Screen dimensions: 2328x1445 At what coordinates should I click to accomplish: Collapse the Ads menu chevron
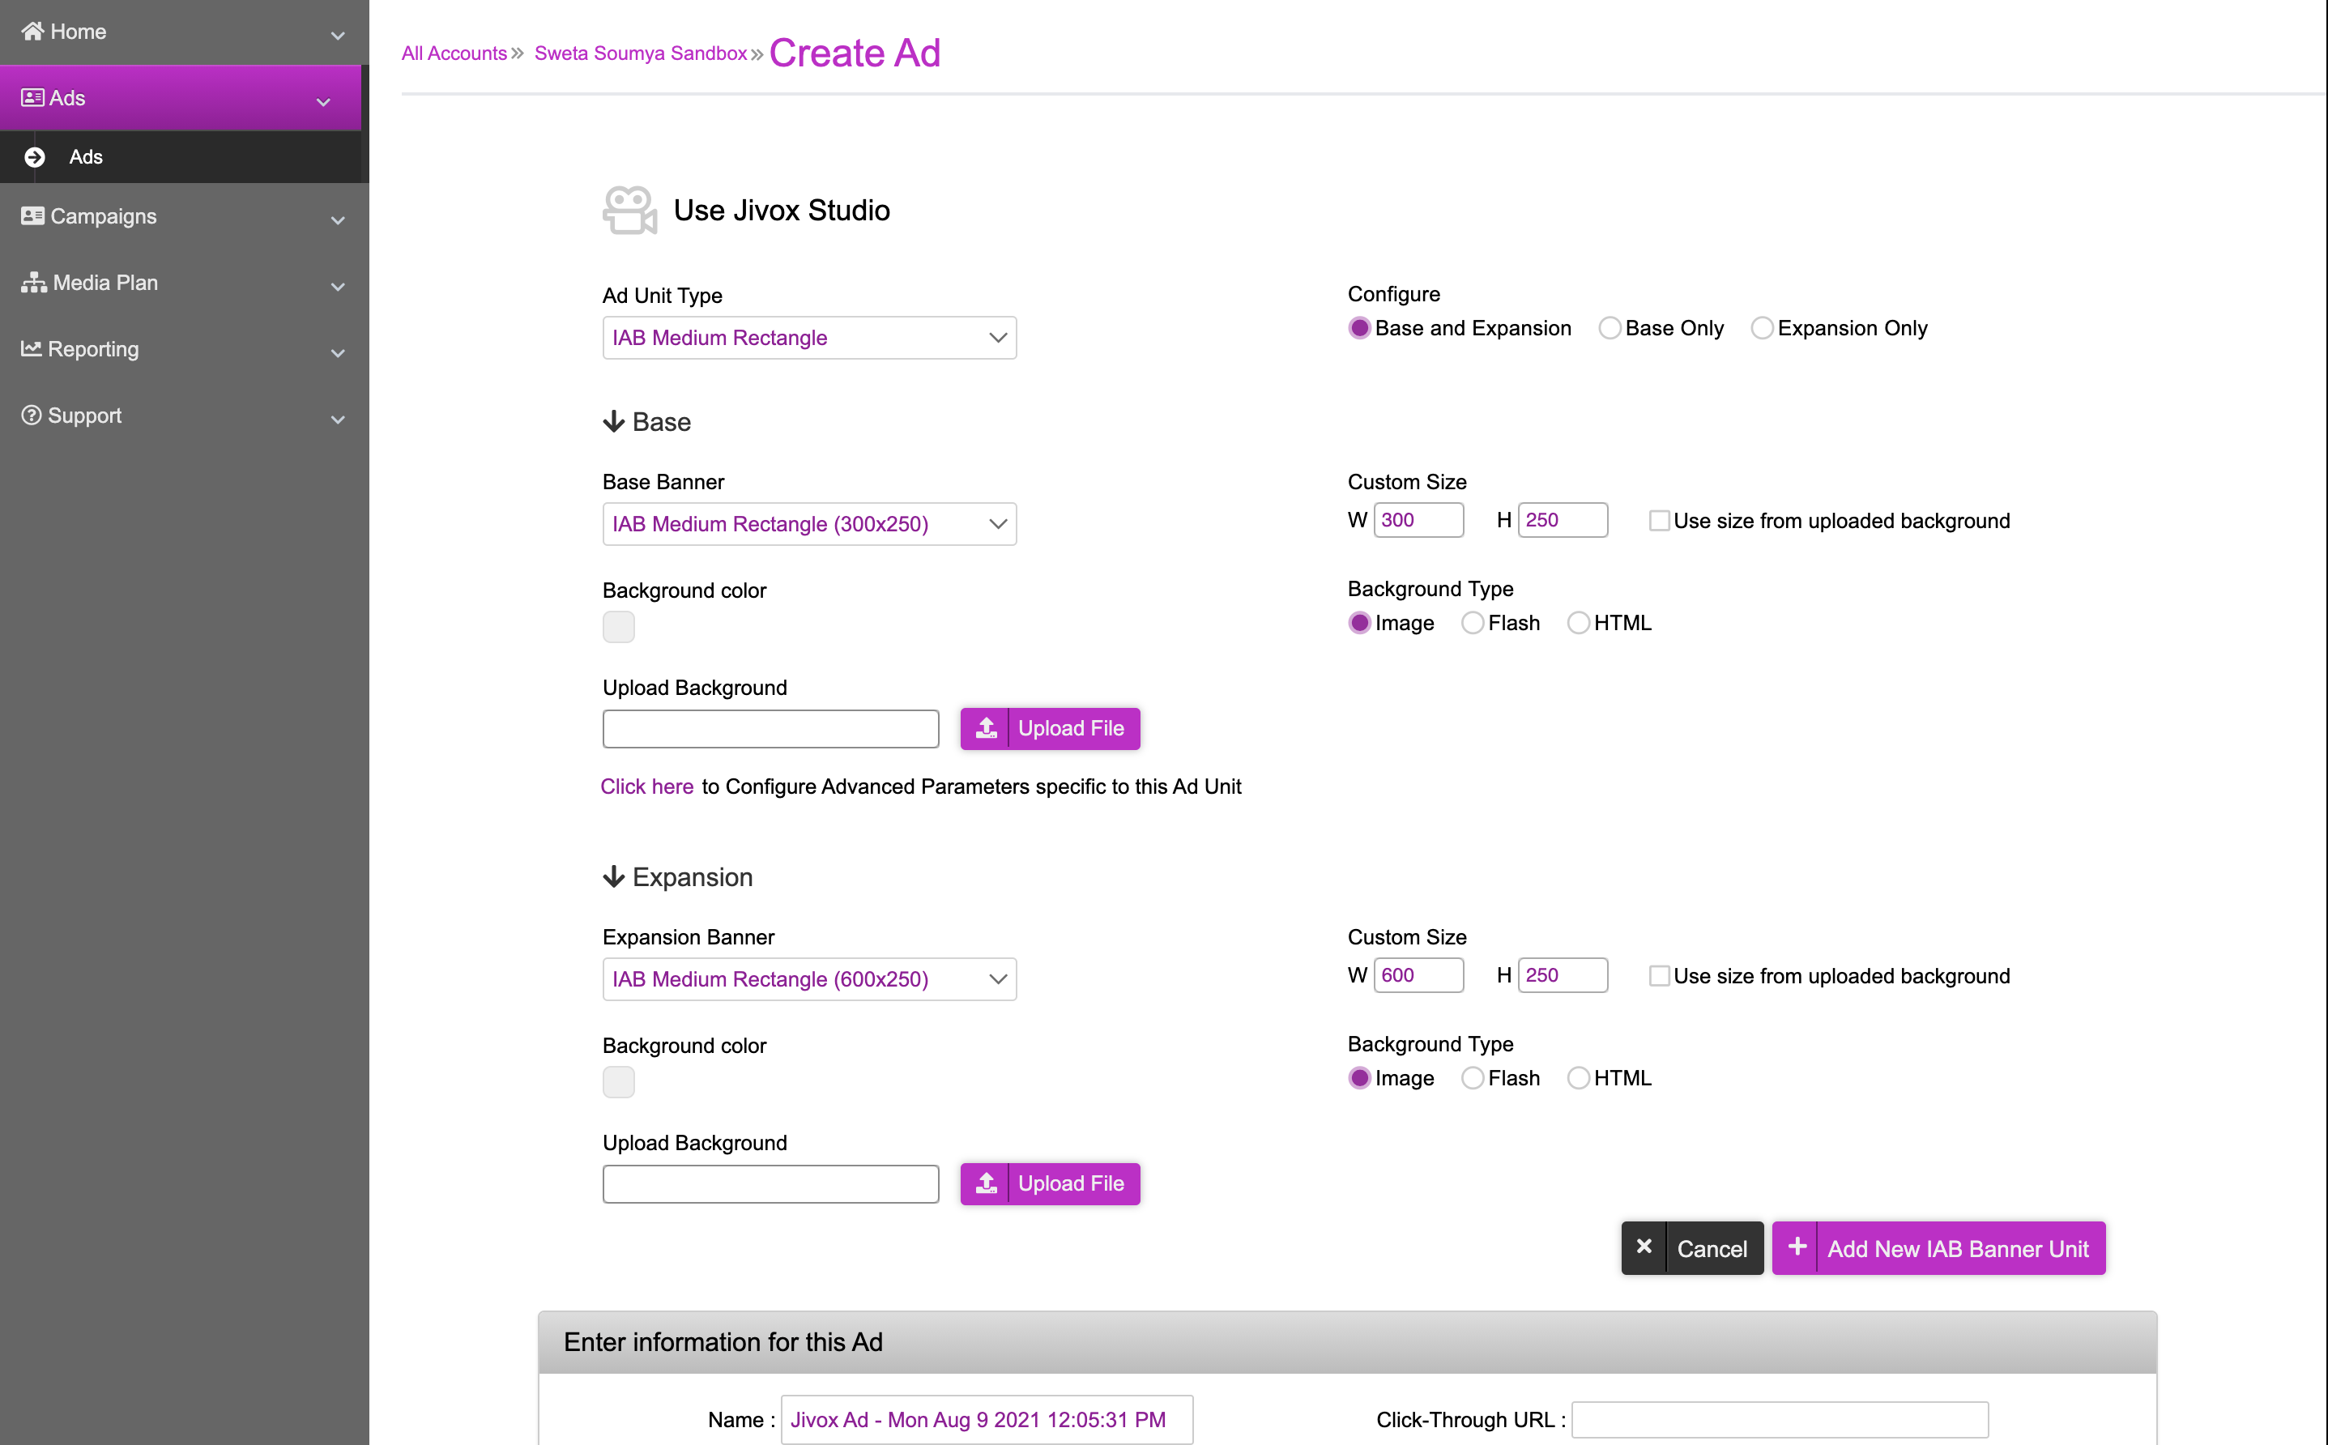click(x=323, y=101)
